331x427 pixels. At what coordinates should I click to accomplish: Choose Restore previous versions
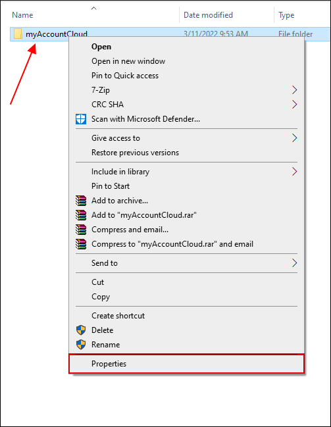click(135, 153)
